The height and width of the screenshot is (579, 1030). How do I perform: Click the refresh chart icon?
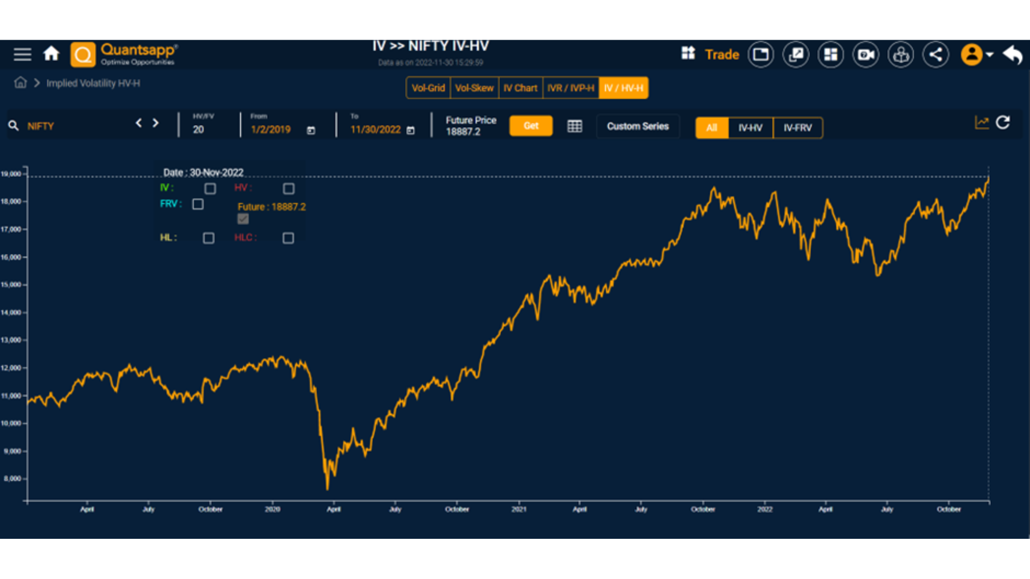1003,123
